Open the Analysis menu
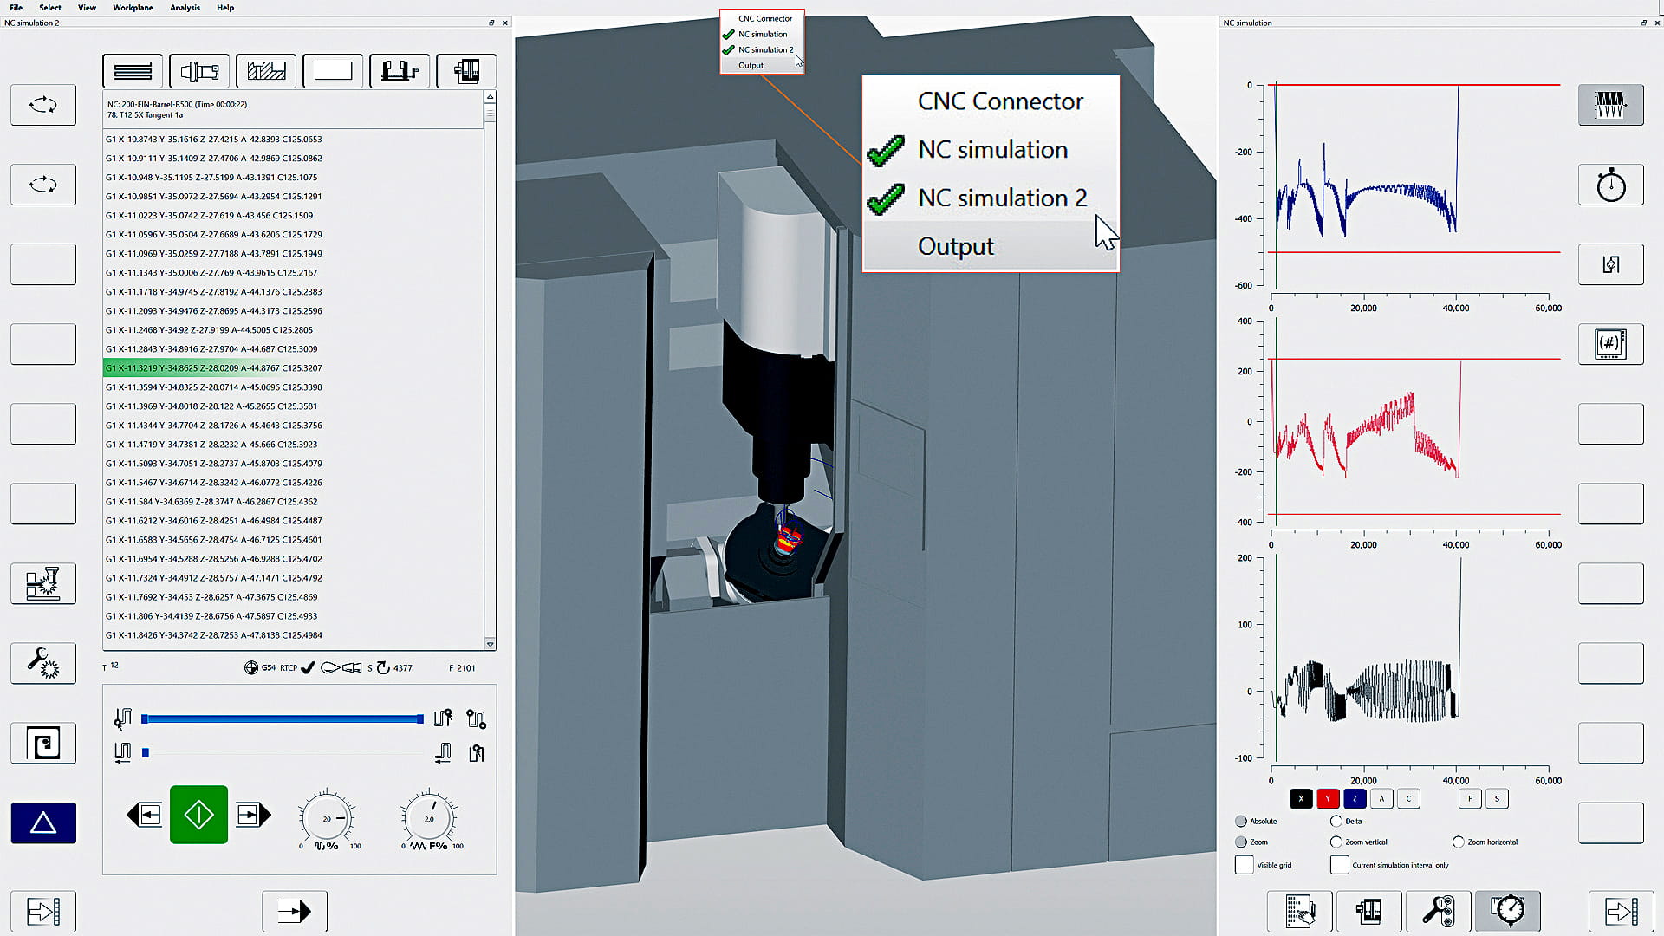1664x936 pixels. tap(185, 8)
